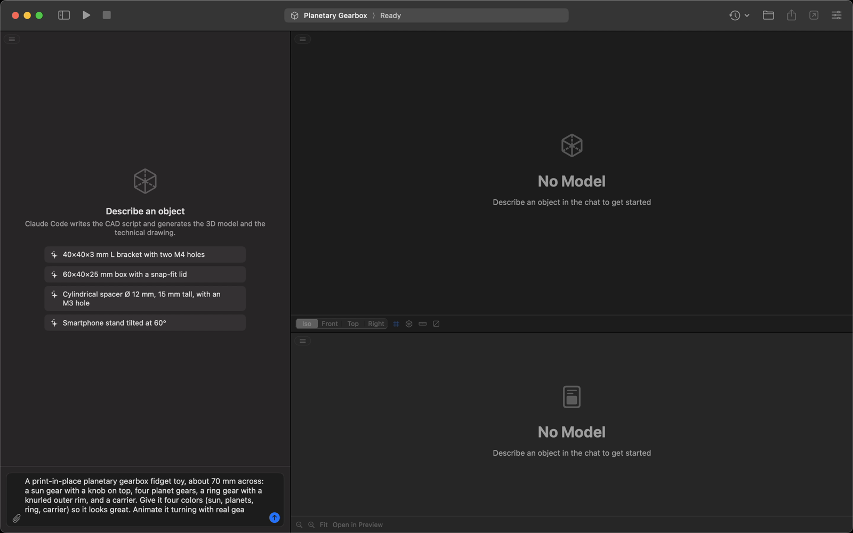The width and height of the screenshot is (853, 533).
Task: Click the open-externally arrow icon
Action: click(814, 15)
